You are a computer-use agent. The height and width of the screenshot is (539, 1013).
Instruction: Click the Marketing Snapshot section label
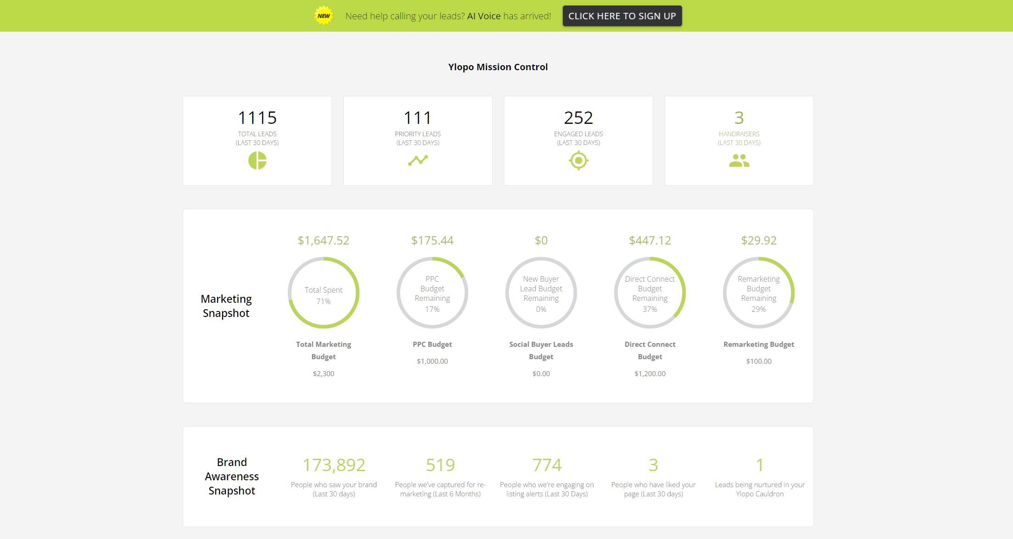pos(226,306)
